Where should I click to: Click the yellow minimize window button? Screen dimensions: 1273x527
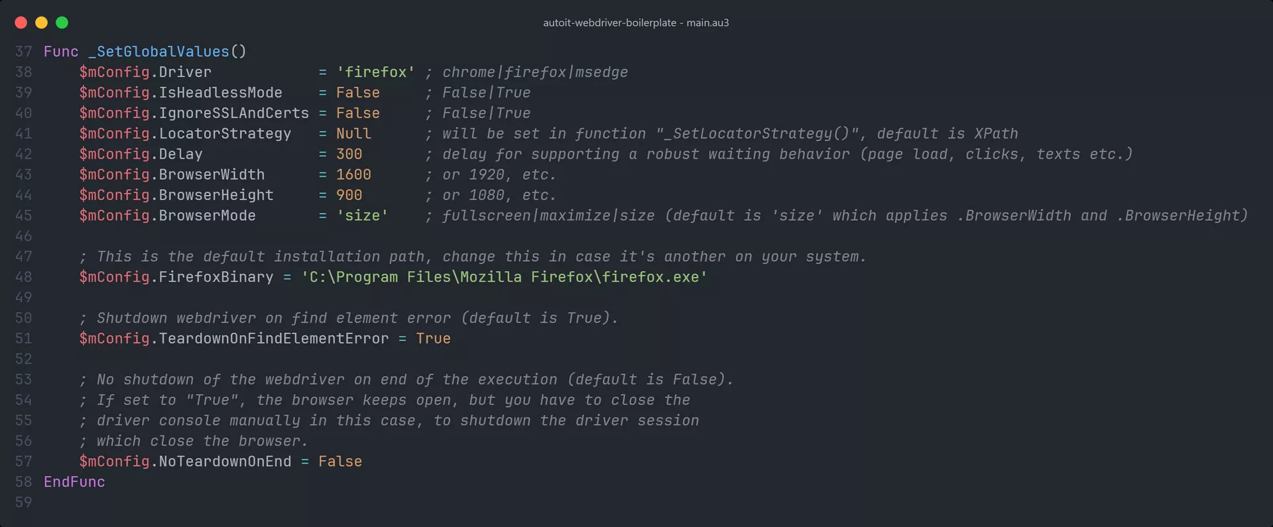[41, 23]
